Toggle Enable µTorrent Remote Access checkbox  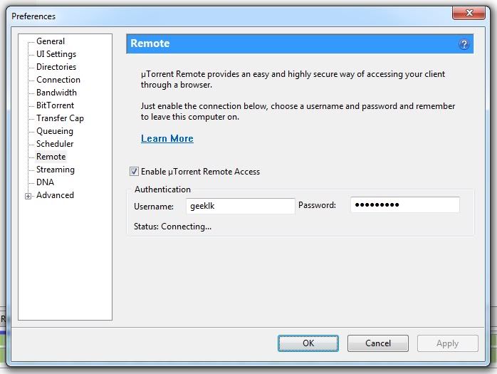pyautogui.click(x=134, y=172)
